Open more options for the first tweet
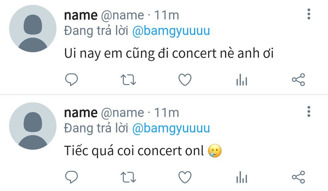 (x=309, y=14)
